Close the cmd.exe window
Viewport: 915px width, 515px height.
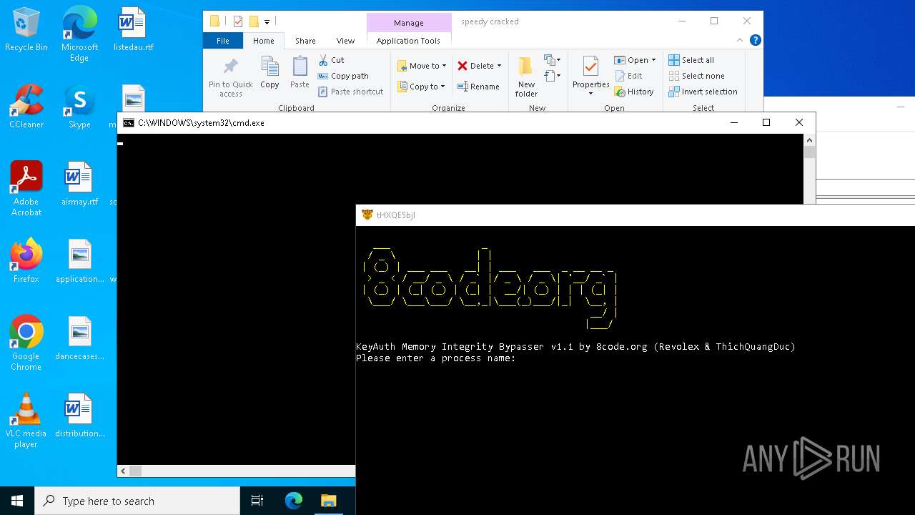[x=799, y=122]
